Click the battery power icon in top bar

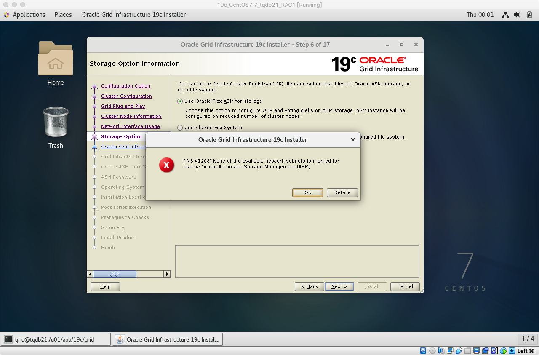pos(529,15)
